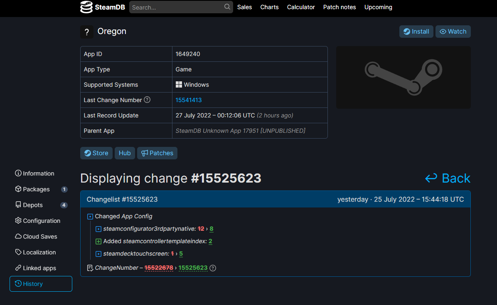The width and height of the screenshot is (497, 305).
Task: Open the Hub button
Action: 125,153
